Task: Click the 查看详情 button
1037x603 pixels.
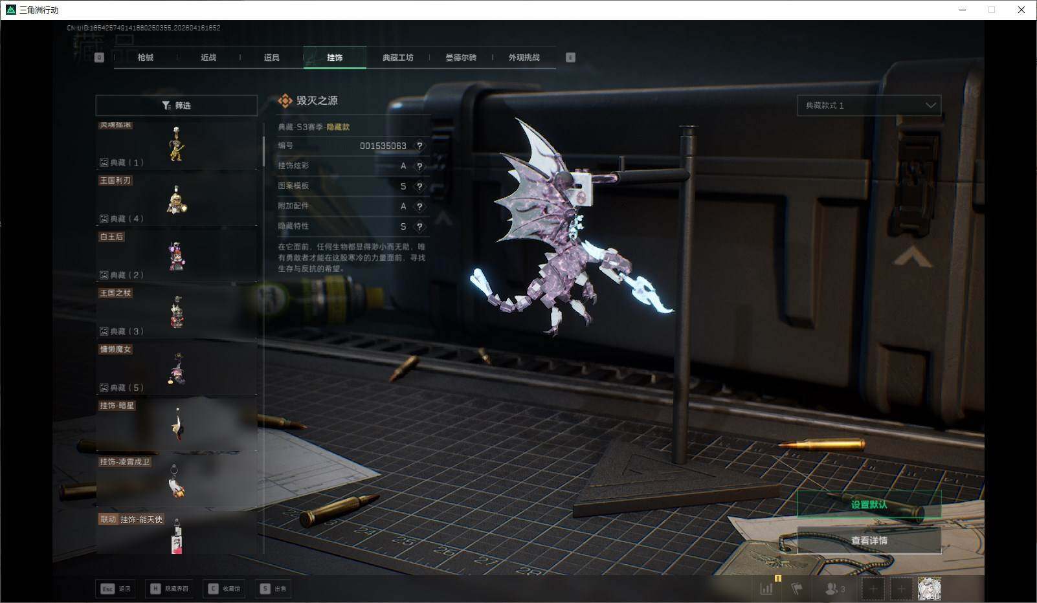Action: click(869, 541)
